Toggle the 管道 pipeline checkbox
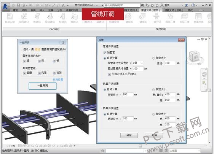Image resolution: width=214 pixels, height=154 pixels. point(24,73)
